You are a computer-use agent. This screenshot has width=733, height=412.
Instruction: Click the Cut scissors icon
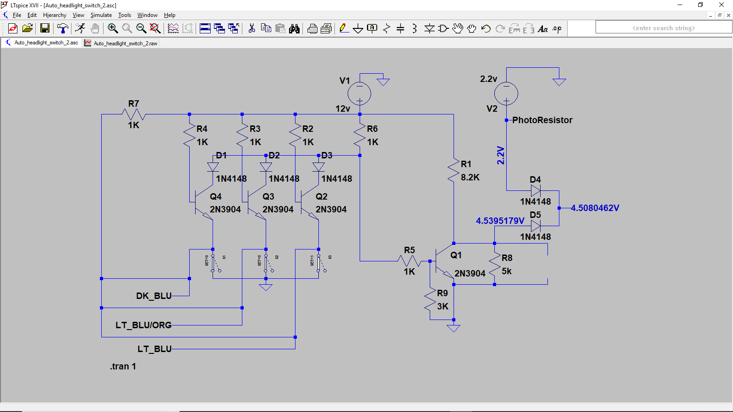tap(252, 28)
